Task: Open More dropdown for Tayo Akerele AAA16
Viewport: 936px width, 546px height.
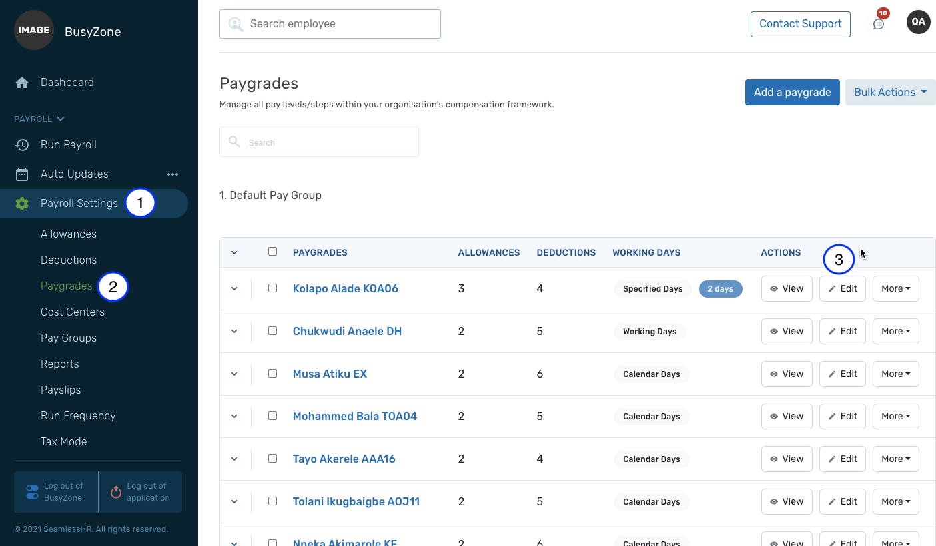Action: click(895, 459)
